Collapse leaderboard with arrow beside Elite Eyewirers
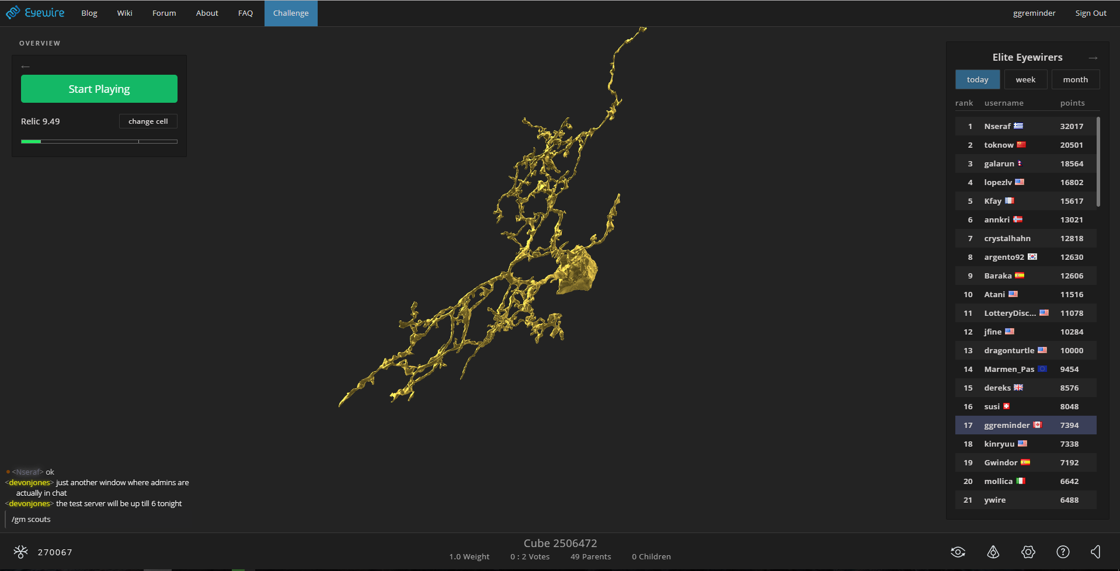Image resolution: width=1120 pixels, height=571 pixels. tap(1093, 58)
